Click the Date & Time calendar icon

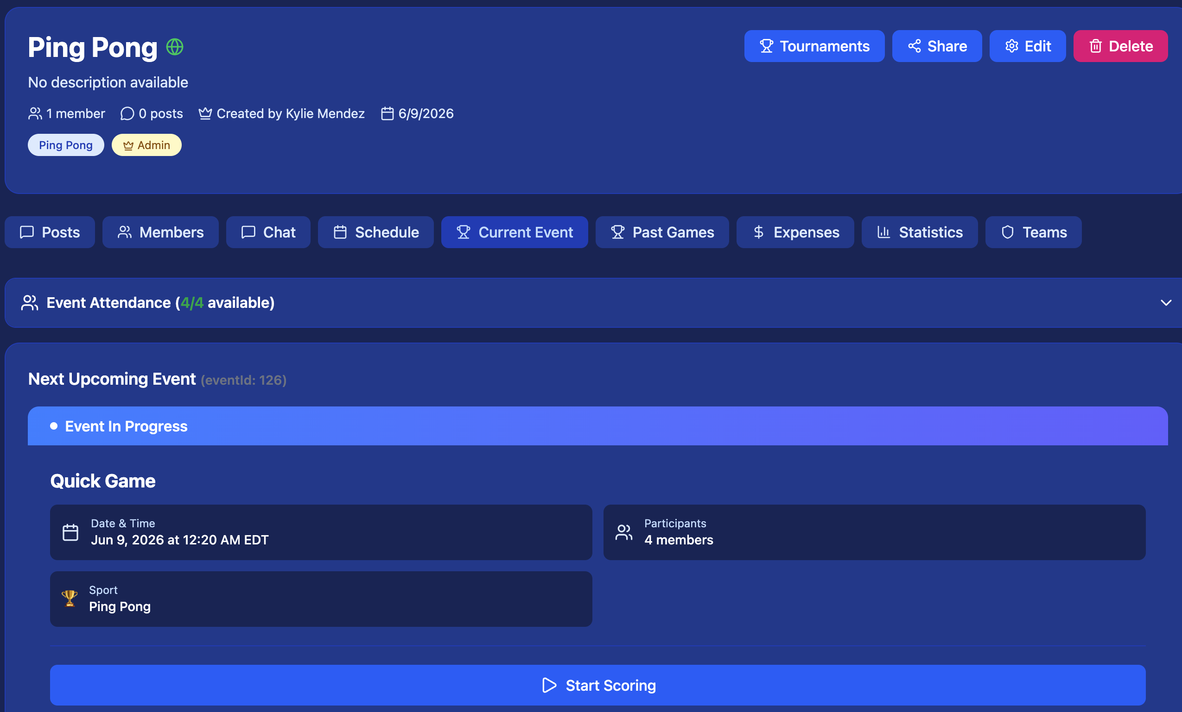tap(70, 532)
